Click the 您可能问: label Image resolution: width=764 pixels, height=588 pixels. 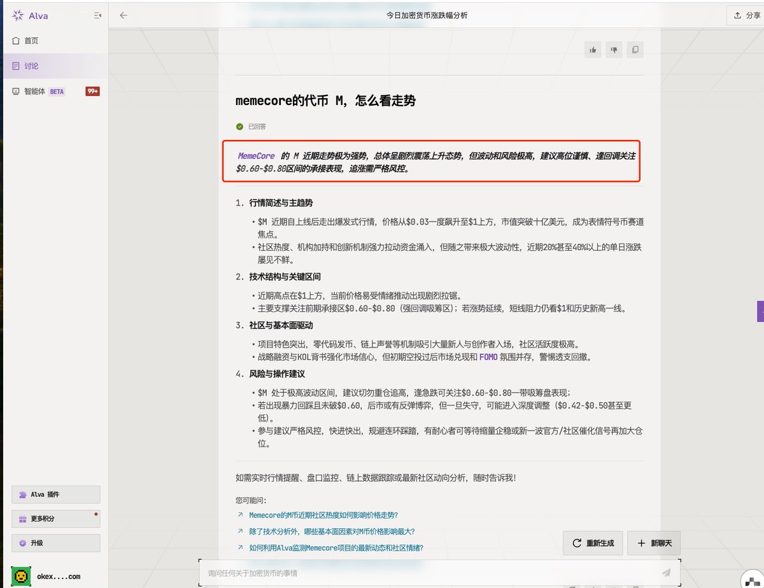tap(251, 500)
